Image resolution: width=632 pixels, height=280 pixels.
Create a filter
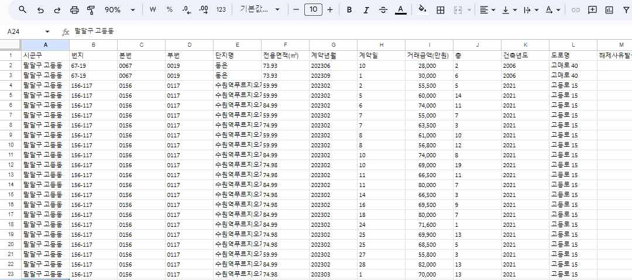coord(626,10)
